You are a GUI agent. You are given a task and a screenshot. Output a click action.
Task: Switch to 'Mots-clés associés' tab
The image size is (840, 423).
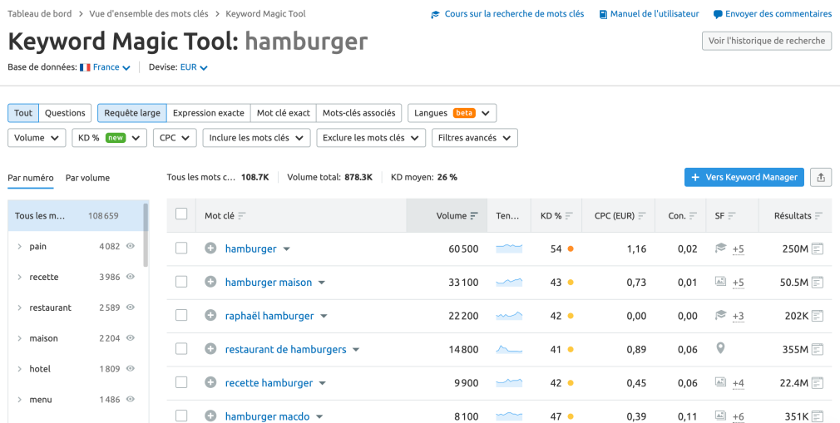359,113
